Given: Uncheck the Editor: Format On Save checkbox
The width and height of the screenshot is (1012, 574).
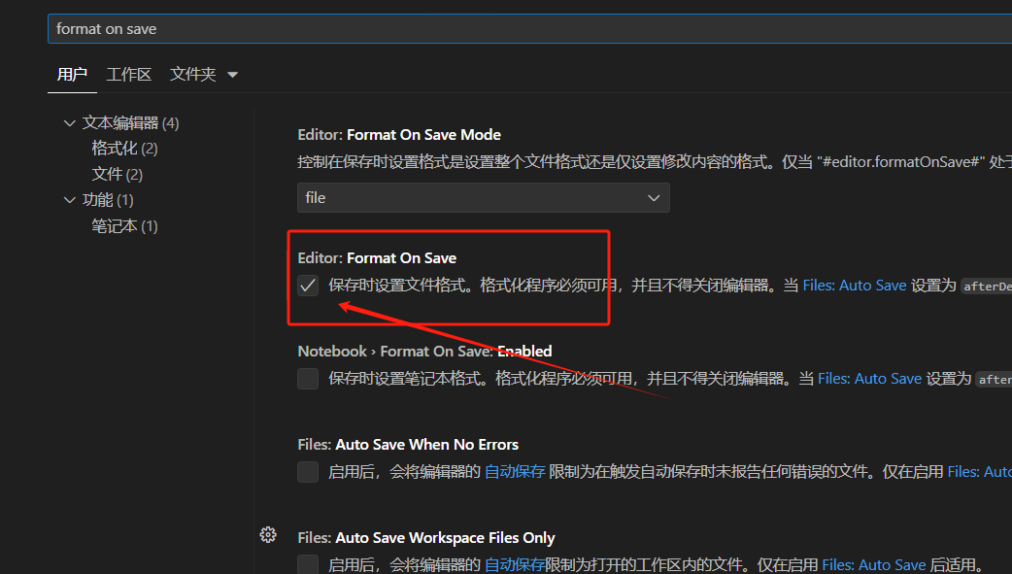Looking at the screenshot, I should (x=308, y=286).
